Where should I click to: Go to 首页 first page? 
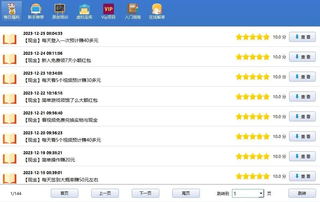click(x=64, y=193)
